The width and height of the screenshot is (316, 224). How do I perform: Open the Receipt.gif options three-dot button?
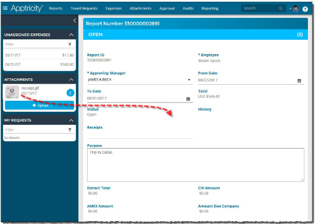click(70, 93)
